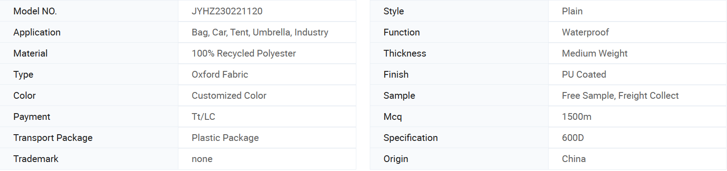
Task: Click the Transport Package label
Action: click(53, 138)
